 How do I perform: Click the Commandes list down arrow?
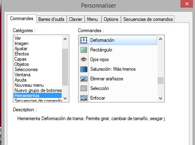[x=160, y=98]
